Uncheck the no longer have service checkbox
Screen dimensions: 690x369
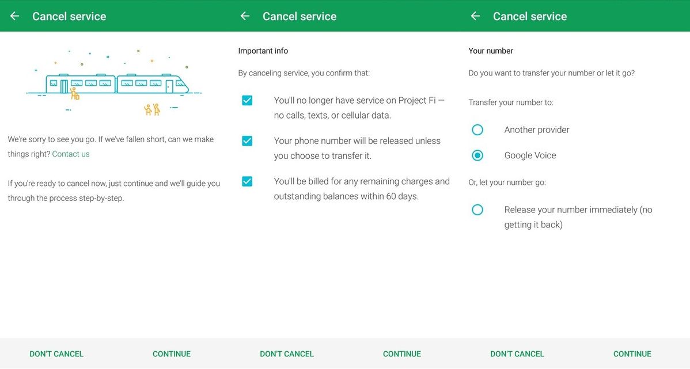point(247,101)
